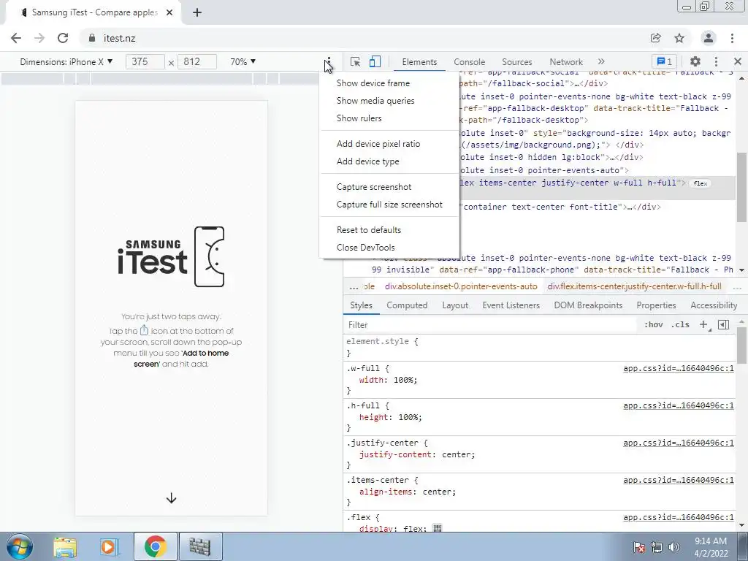Screen dimensions: 748x561
Task: Click the device toolbar more options dots
Action: [x=329, y=62]
